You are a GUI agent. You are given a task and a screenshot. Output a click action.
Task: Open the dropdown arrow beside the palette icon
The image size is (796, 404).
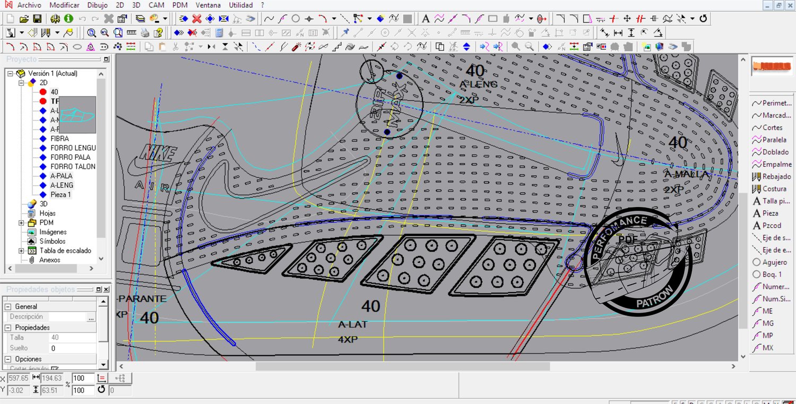(165, 19)
